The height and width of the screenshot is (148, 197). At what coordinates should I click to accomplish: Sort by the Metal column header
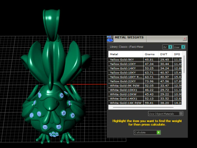point(126,54)
